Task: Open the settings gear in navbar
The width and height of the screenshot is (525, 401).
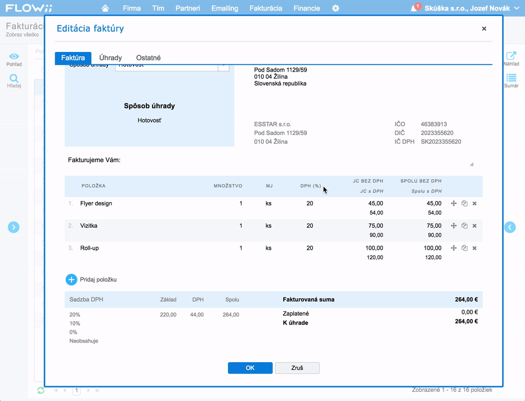Action: coord(335,8)
